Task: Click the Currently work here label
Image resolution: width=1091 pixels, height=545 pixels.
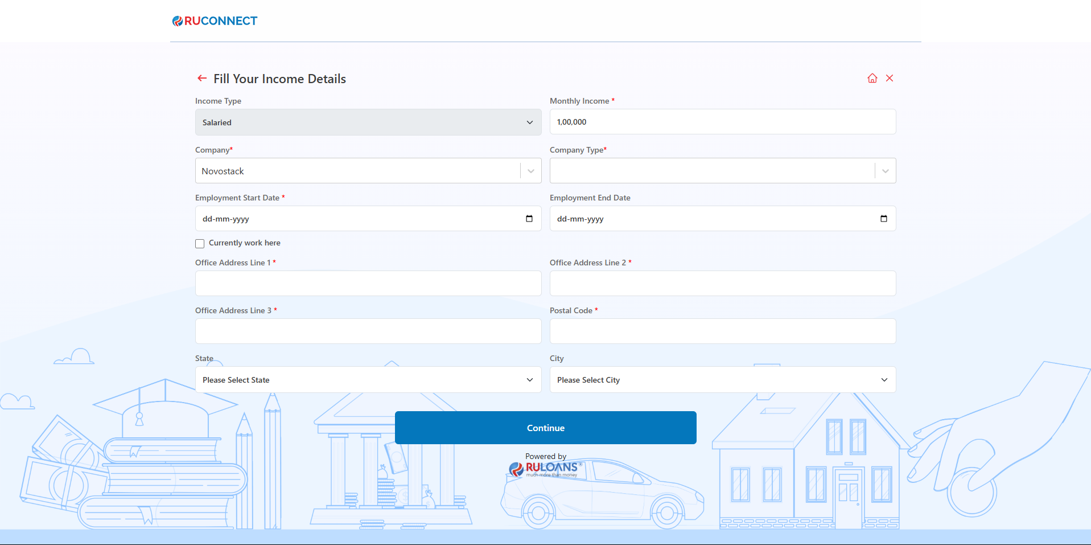Action: click(x=244, y=243)
